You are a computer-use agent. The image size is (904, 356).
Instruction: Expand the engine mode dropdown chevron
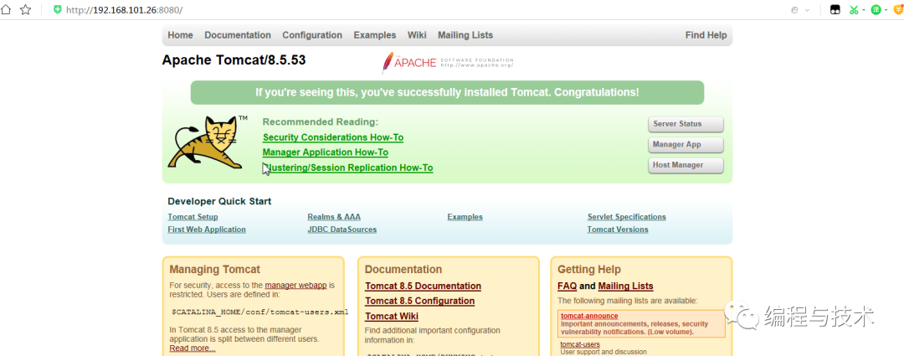click(807, 10)
